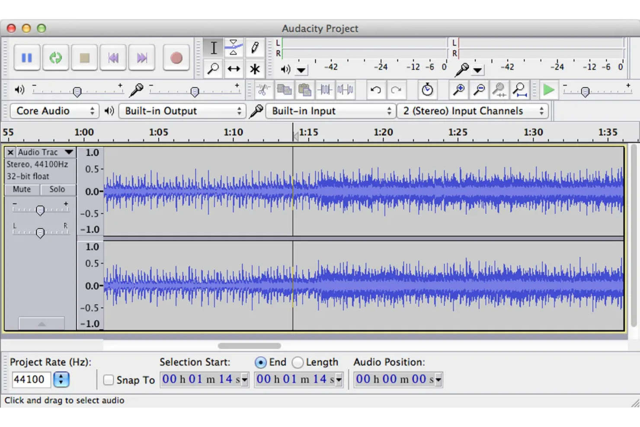Image resolution: width=640 pixels, height=427 pixels.
Task: Open the Sync-Lock clock icon
Action: (427, 90)
